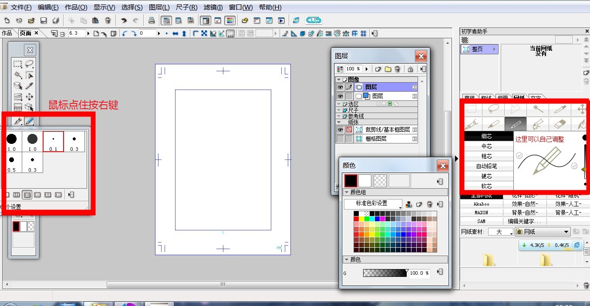
Task: Hide the 裁剪线/基本框图层 layer with eye icon
Action: [x=340, y=130]
